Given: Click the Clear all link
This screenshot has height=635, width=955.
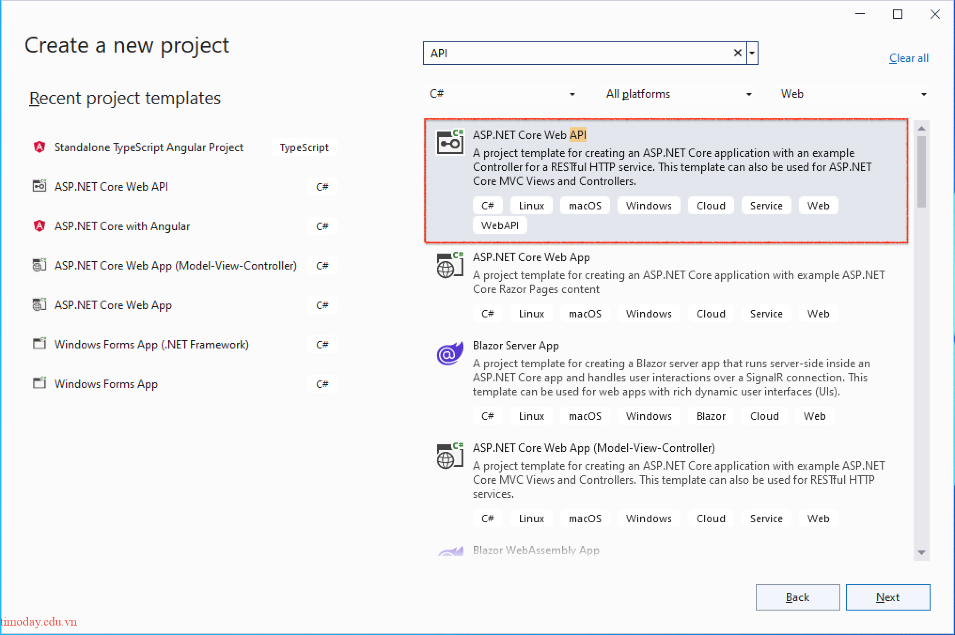Looking at the screenshot, I should (908, 58).
